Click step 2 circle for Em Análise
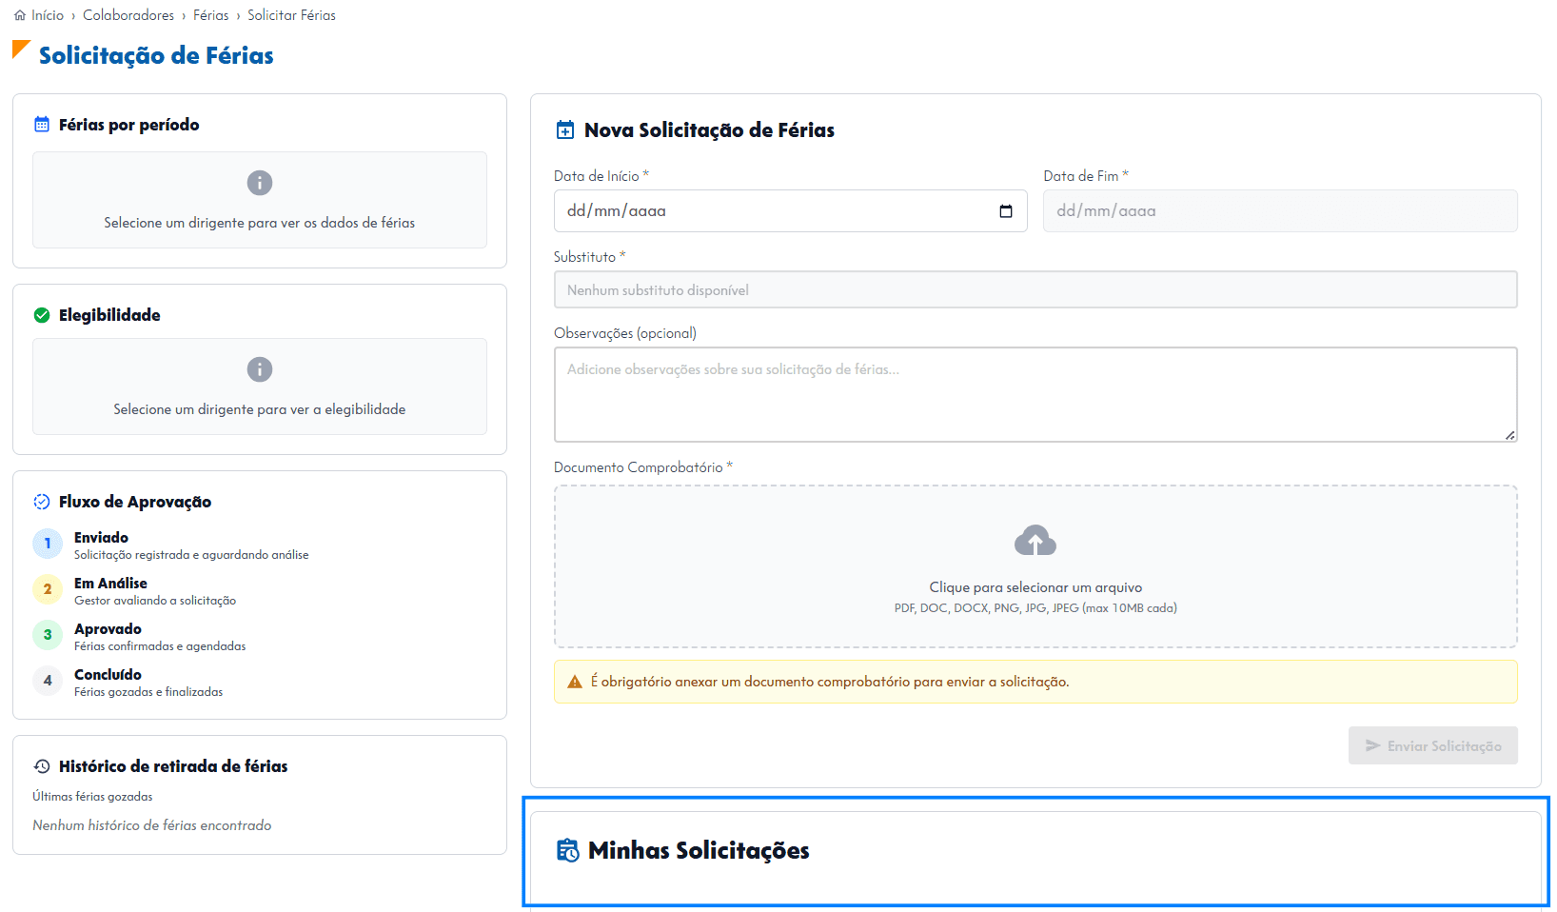This screenshot has width=1557, height=912. (48, 589)
